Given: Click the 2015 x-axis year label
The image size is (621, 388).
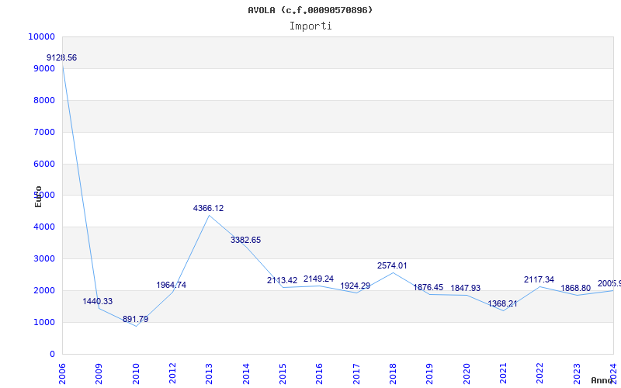Looking at the screenshot, I should point(283,374).
